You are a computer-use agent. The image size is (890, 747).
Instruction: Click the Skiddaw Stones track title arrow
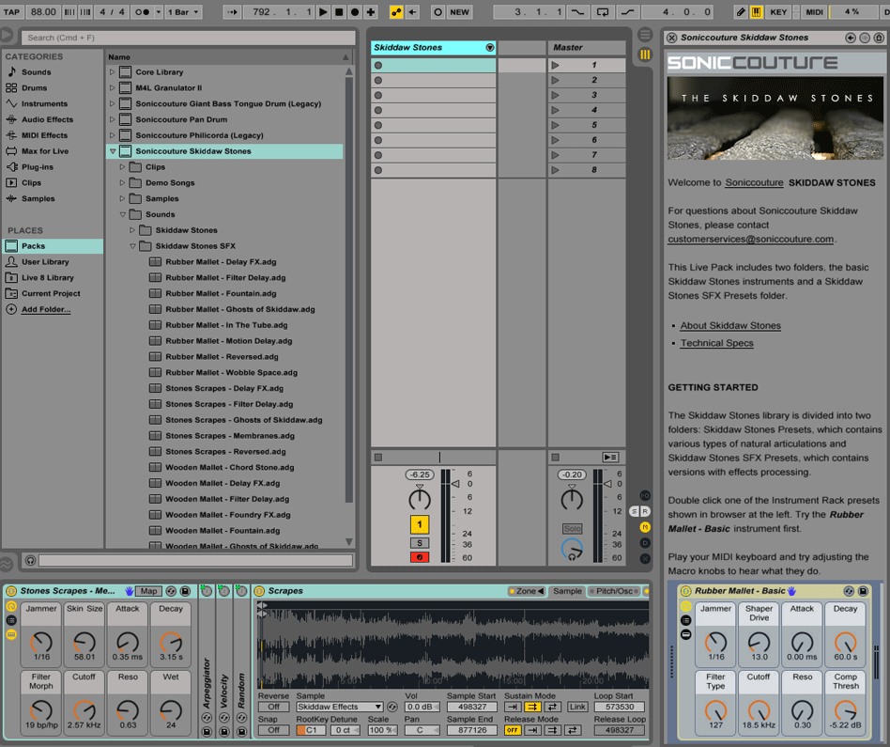click(490, 48)
